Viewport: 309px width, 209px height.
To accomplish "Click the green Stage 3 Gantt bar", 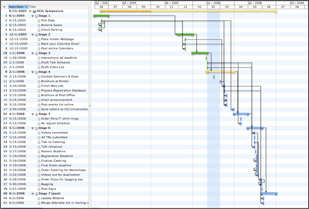I will point(200,53).
